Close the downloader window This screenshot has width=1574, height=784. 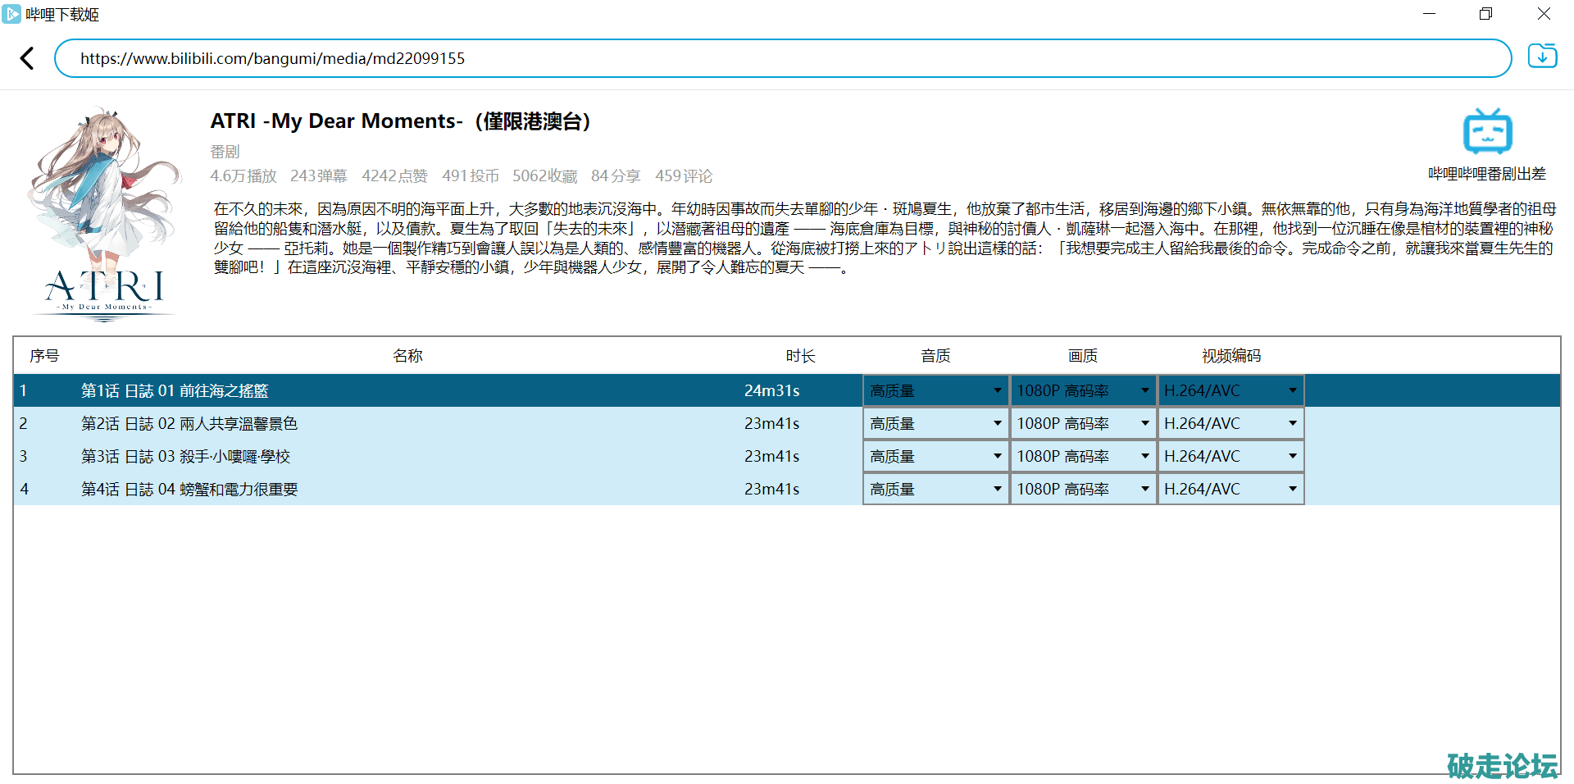tap(1543, 14)
